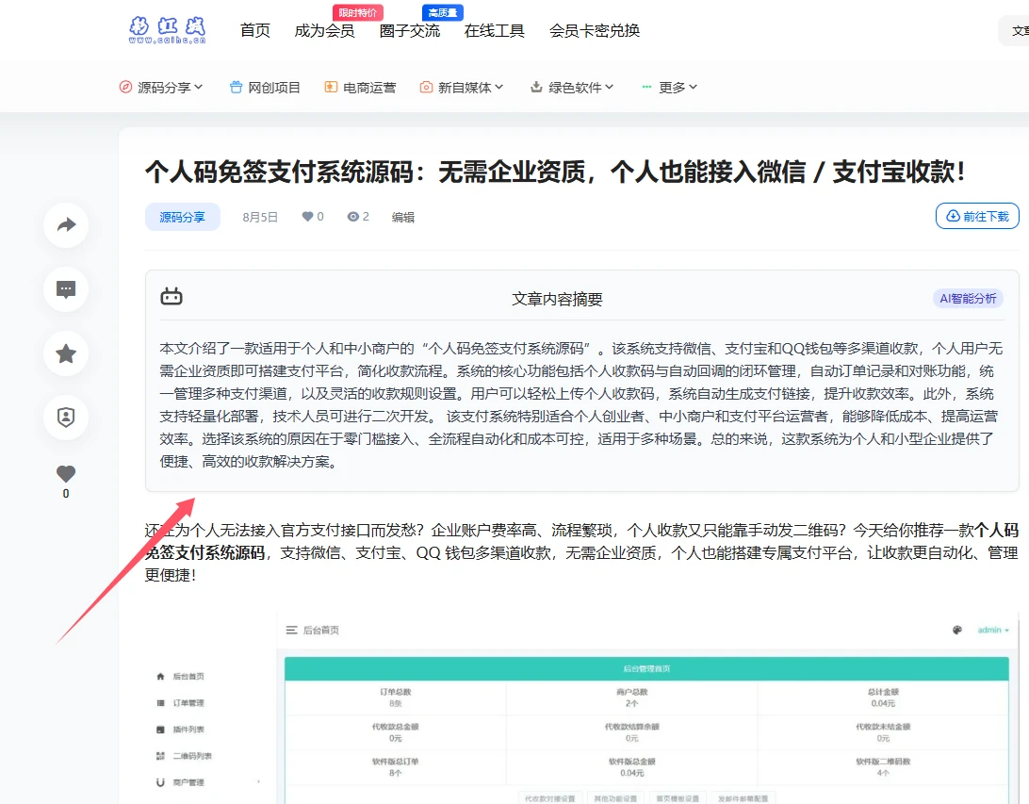This screenshot has height=804, width=1029.
Task: Open the backend dashboard screenshot image
Action: tap(581, 708)
